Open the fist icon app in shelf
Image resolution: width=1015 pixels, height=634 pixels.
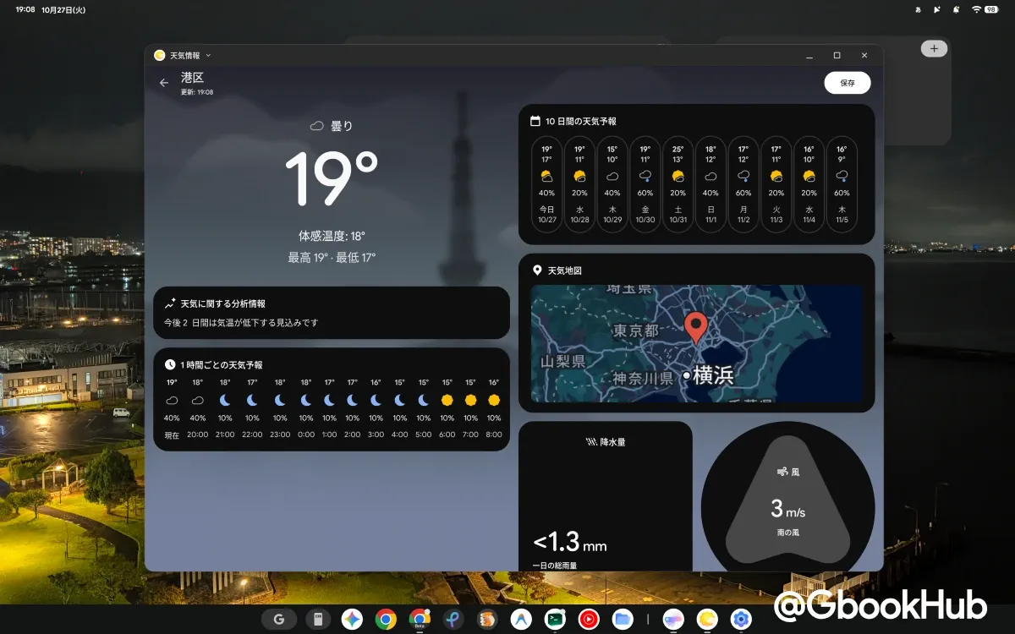click(487, 620)
